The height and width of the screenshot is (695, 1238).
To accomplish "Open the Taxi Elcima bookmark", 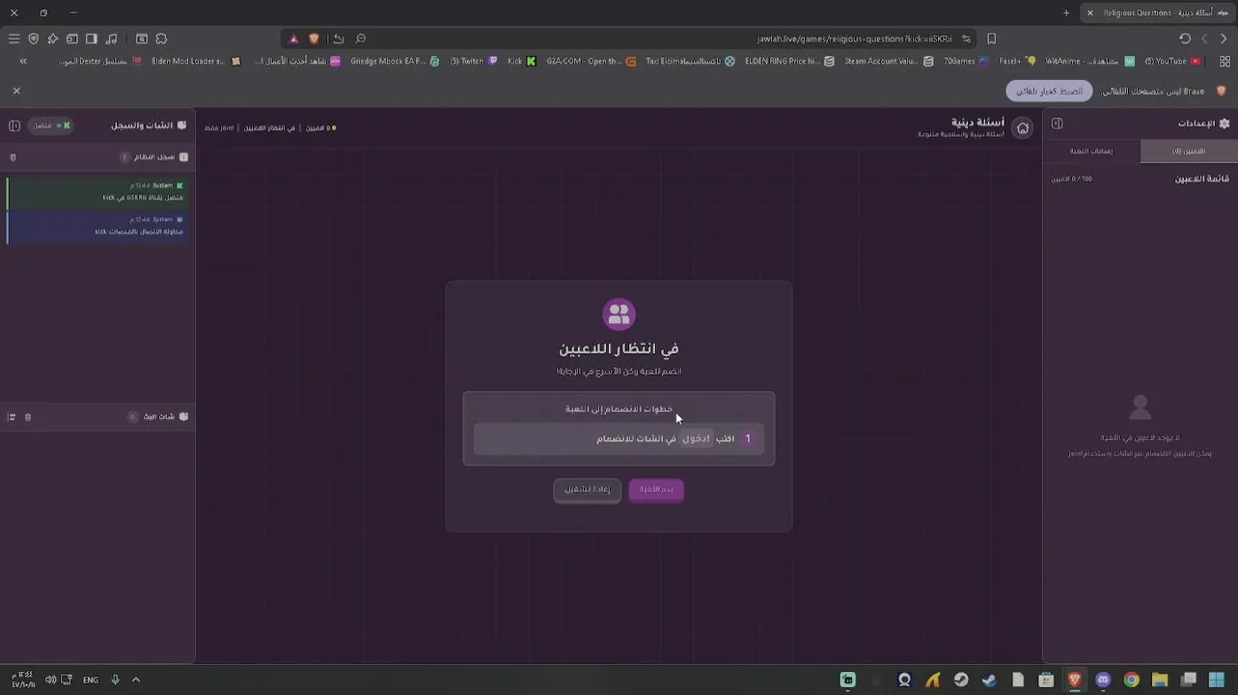I will [690, 61].
